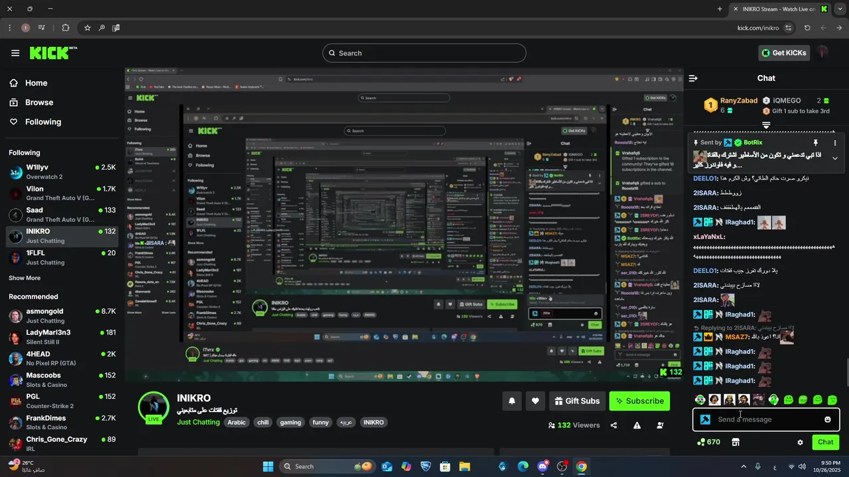The width and height of the screenshot is (849, 477).
Task: Insert the first quick emote with headphones
Action: tap(700, 399)
